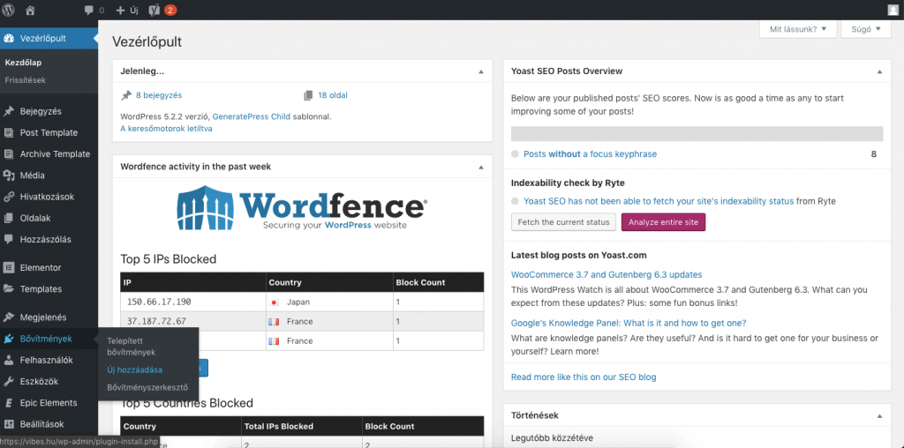904x448 pixels.
Task: Click the Felhasználók user icon
Action: pos(9,360)
